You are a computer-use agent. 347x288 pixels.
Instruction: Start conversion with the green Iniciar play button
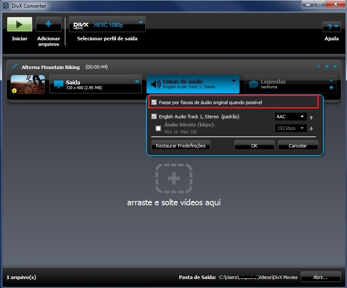(x=19, y=24)
